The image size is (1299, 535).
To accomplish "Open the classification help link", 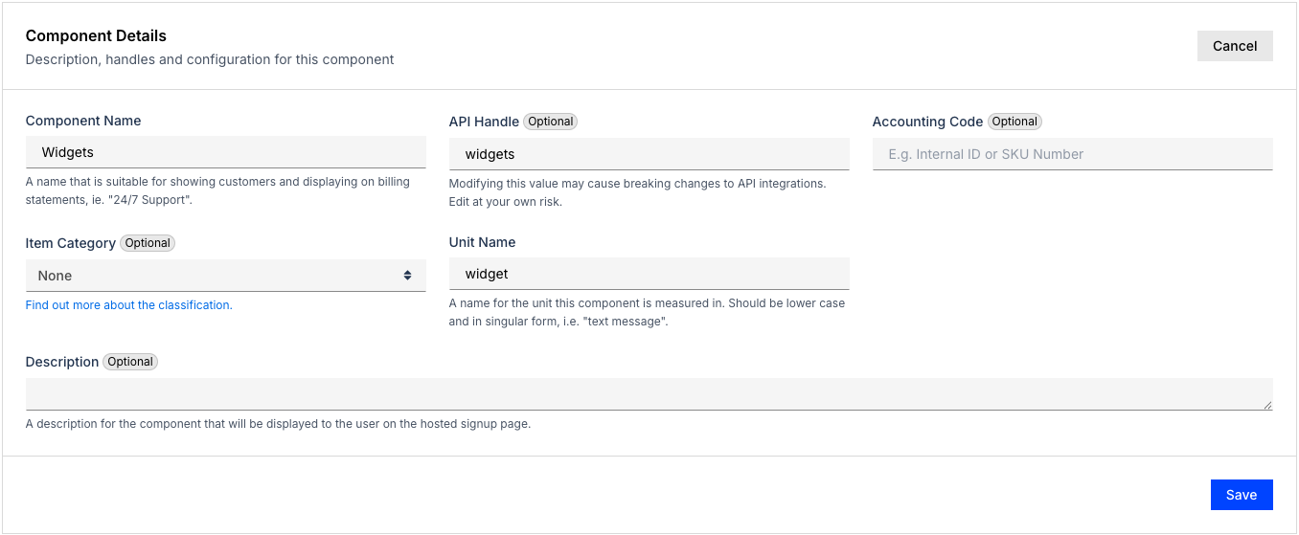I will point(128,305).
